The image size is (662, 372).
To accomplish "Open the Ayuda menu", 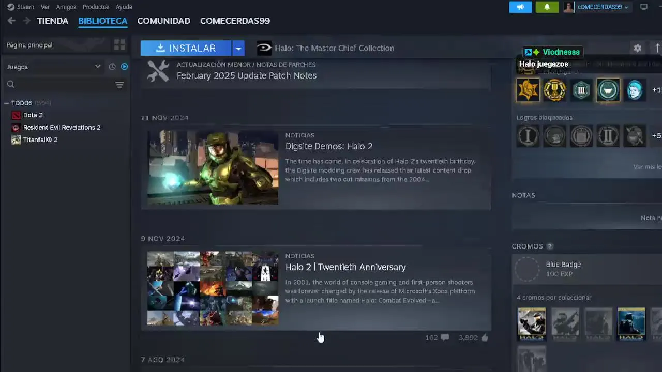I will pos(124,7).
